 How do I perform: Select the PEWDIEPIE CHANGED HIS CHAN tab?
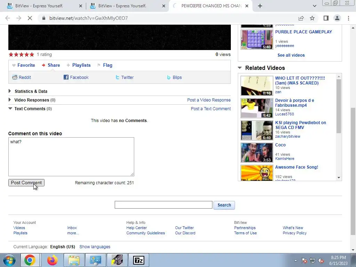click(211, 6)
